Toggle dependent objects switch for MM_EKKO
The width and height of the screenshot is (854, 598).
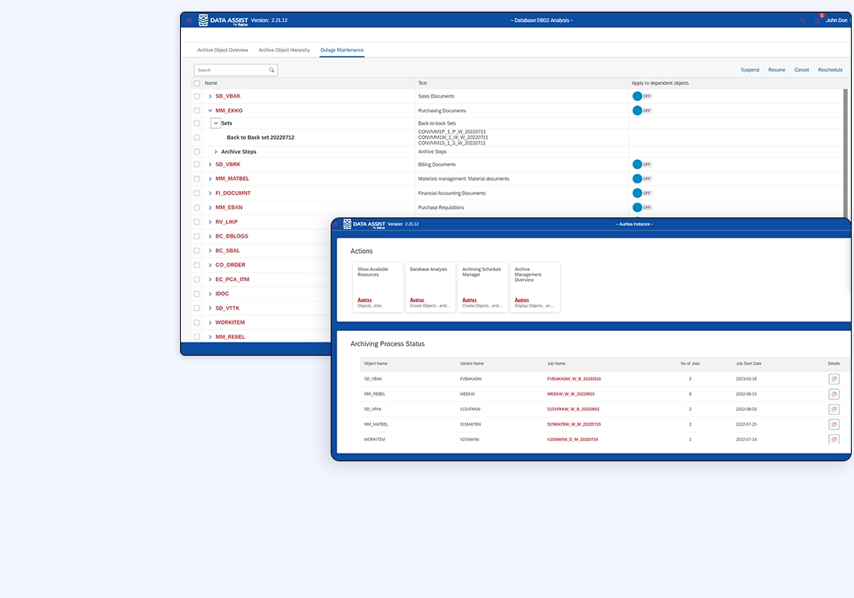coord(642,110)
